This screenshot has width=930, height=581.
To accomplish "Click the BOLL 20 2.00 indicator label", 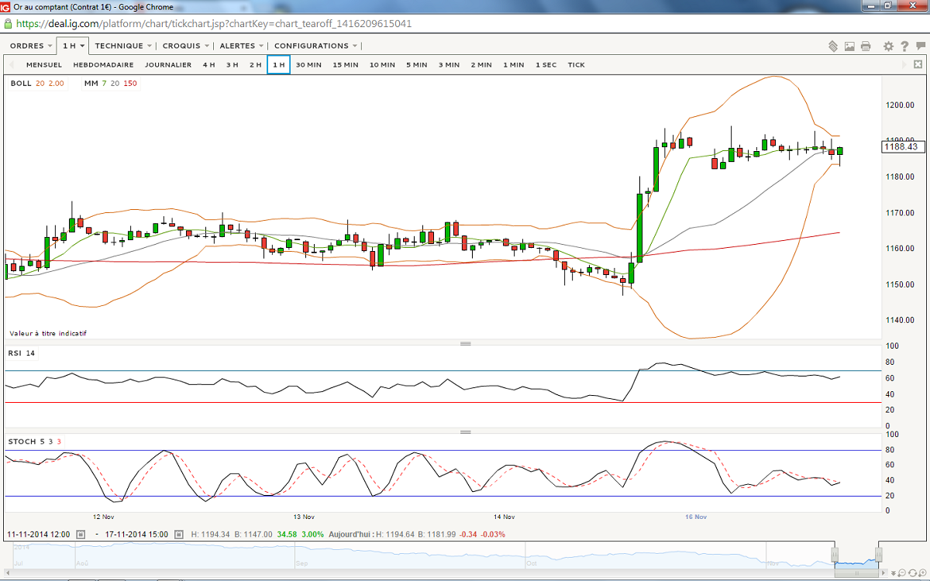I will click(x=37, y=83).
